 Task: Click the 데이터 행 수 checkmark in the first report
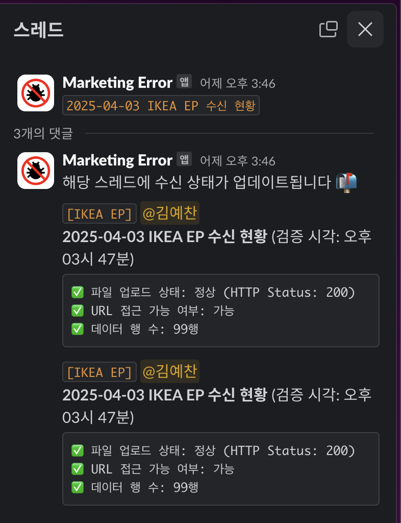point(77,329)
